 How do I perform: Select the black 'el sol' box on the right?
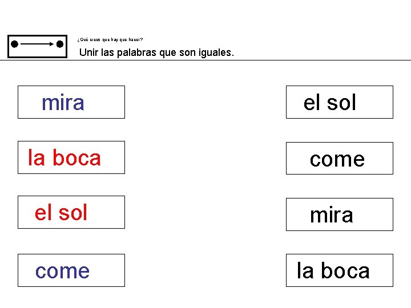coord(339,102)
